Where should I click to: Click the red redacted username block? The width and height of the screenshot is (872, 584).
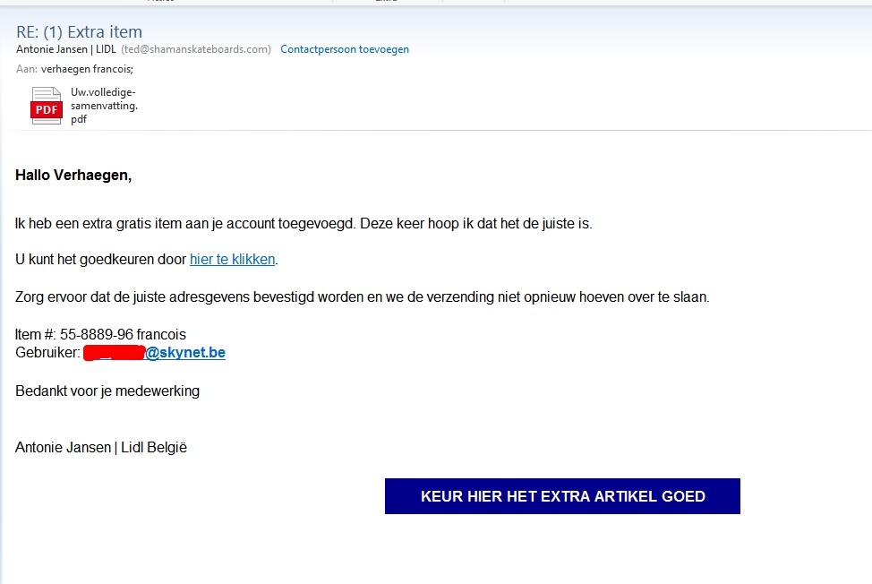pos(114,353)
